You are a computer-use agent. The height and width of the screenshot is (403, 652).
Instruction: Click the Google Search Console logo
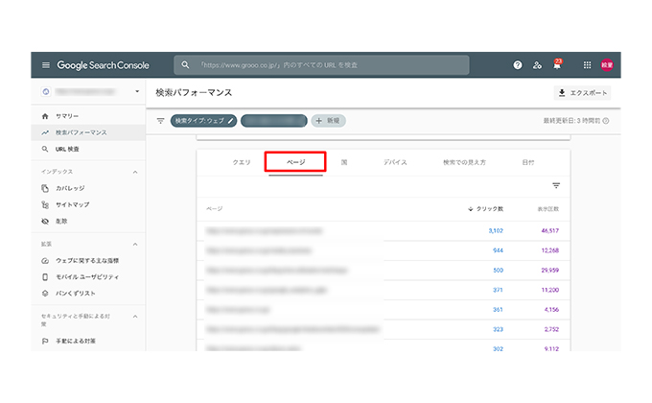(x=104, y=65)
